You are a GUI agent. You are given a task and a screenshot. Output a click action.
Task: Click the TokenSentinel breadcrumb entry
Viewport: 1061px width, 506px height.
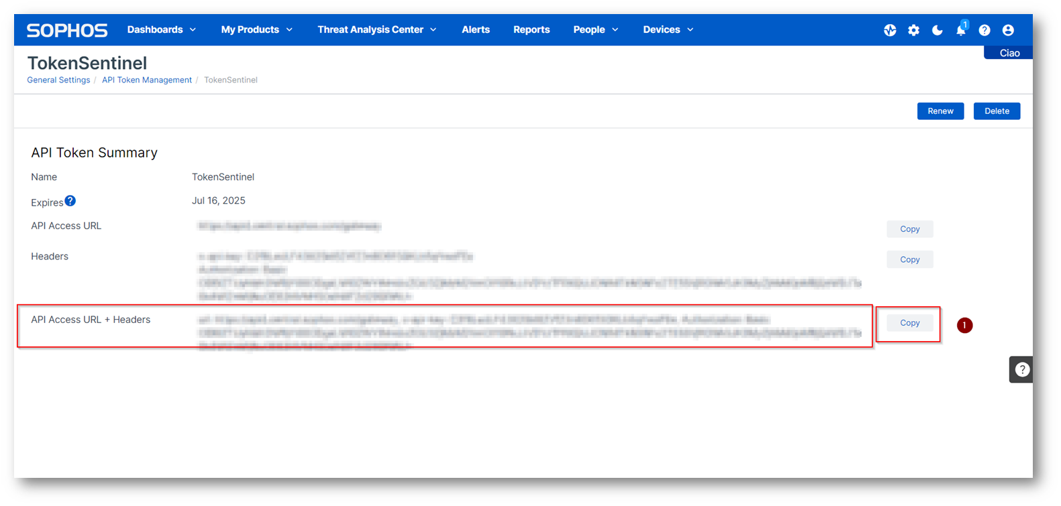[231, 80]
